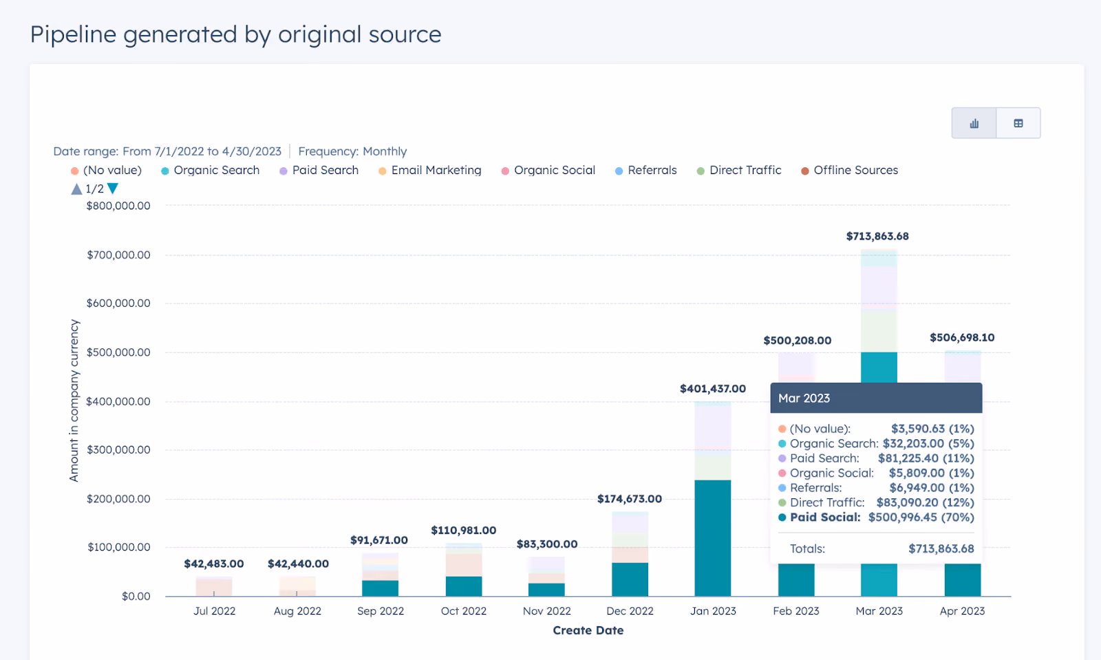
Task: Toggle the Organic Social legend series
Action: coord(548,171)
